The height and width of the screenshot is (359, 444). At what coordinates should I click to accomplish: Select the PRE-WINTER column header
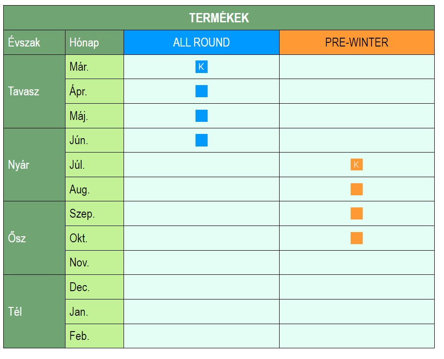pyautogui.click(x=356, y=42)
